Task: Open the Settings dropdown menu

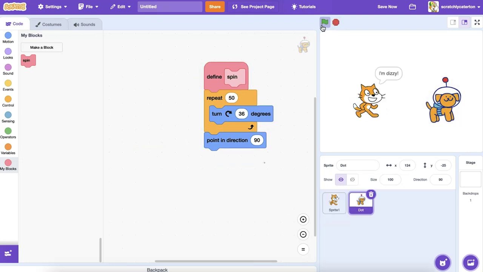Action: click(x=53, y=7)
